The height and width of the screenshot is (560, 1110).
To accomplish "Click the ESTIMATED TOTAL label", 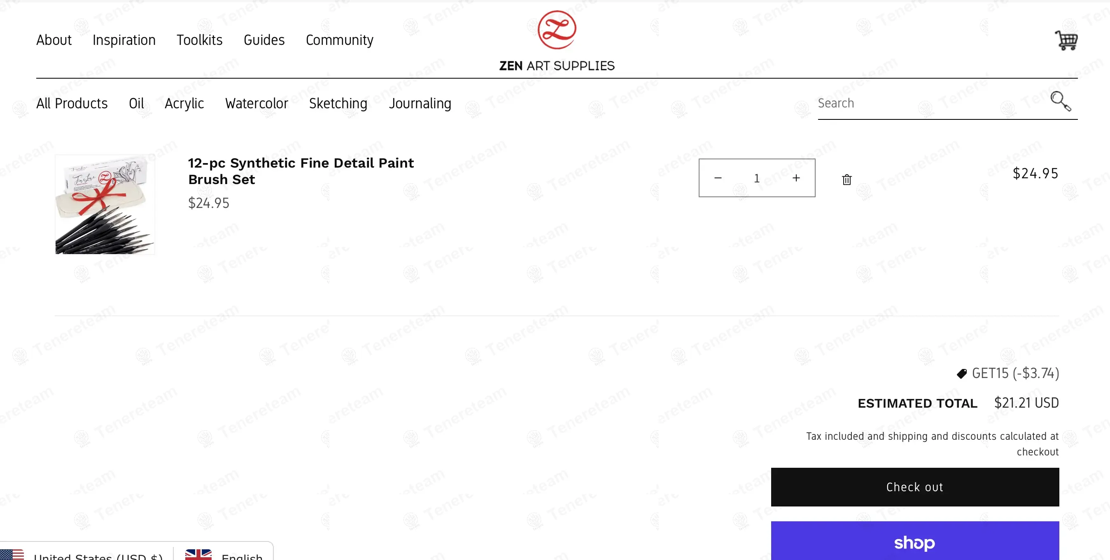I will point(917,404).
